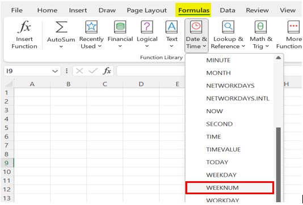Open the File tab
This screenshot has height=205, width=303.
click(x=17, y=10)
